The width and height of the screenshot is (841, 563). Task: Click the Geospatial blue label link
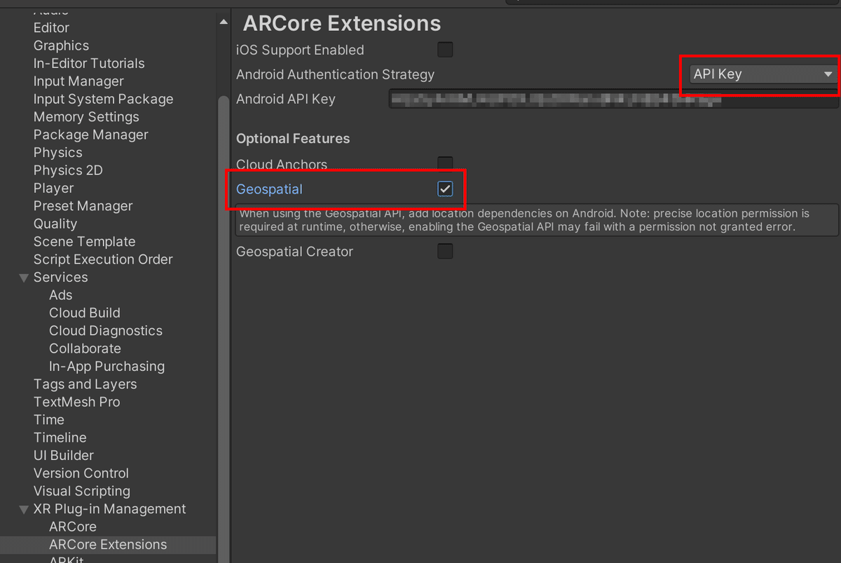[269, 189]
